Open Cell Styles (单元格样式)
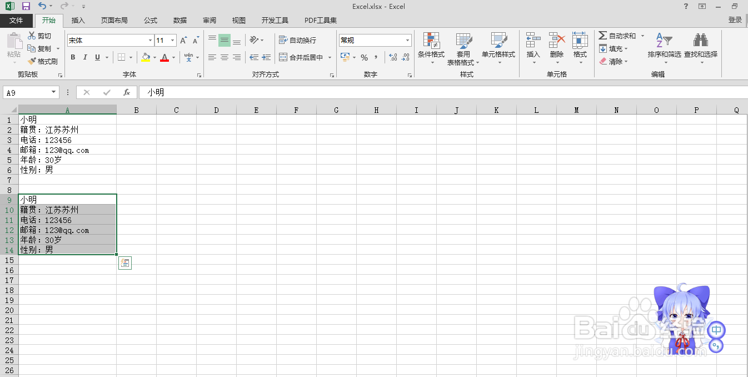 498,48
